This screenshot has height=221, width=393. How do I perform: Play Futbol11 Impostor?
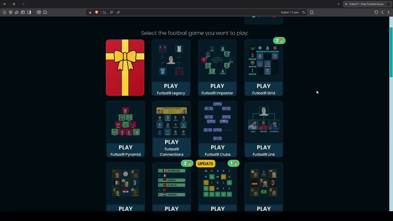pos(217,89)
